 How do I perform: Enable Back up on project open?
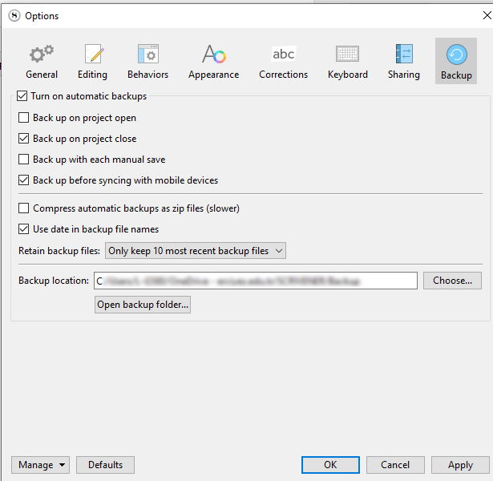[24, 118]
